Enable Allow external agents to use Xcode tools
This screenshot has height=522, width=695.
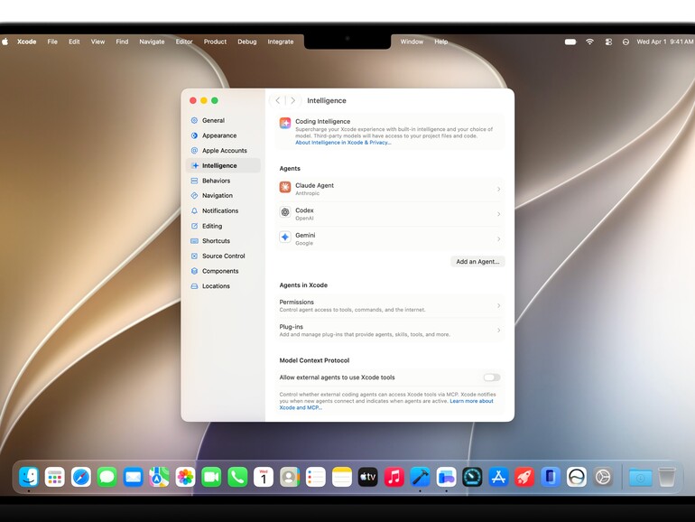(x=492, y=378)
